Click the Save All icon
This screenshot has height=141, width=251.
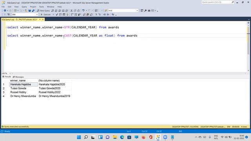pyautogui.click(x=33, y=11)
